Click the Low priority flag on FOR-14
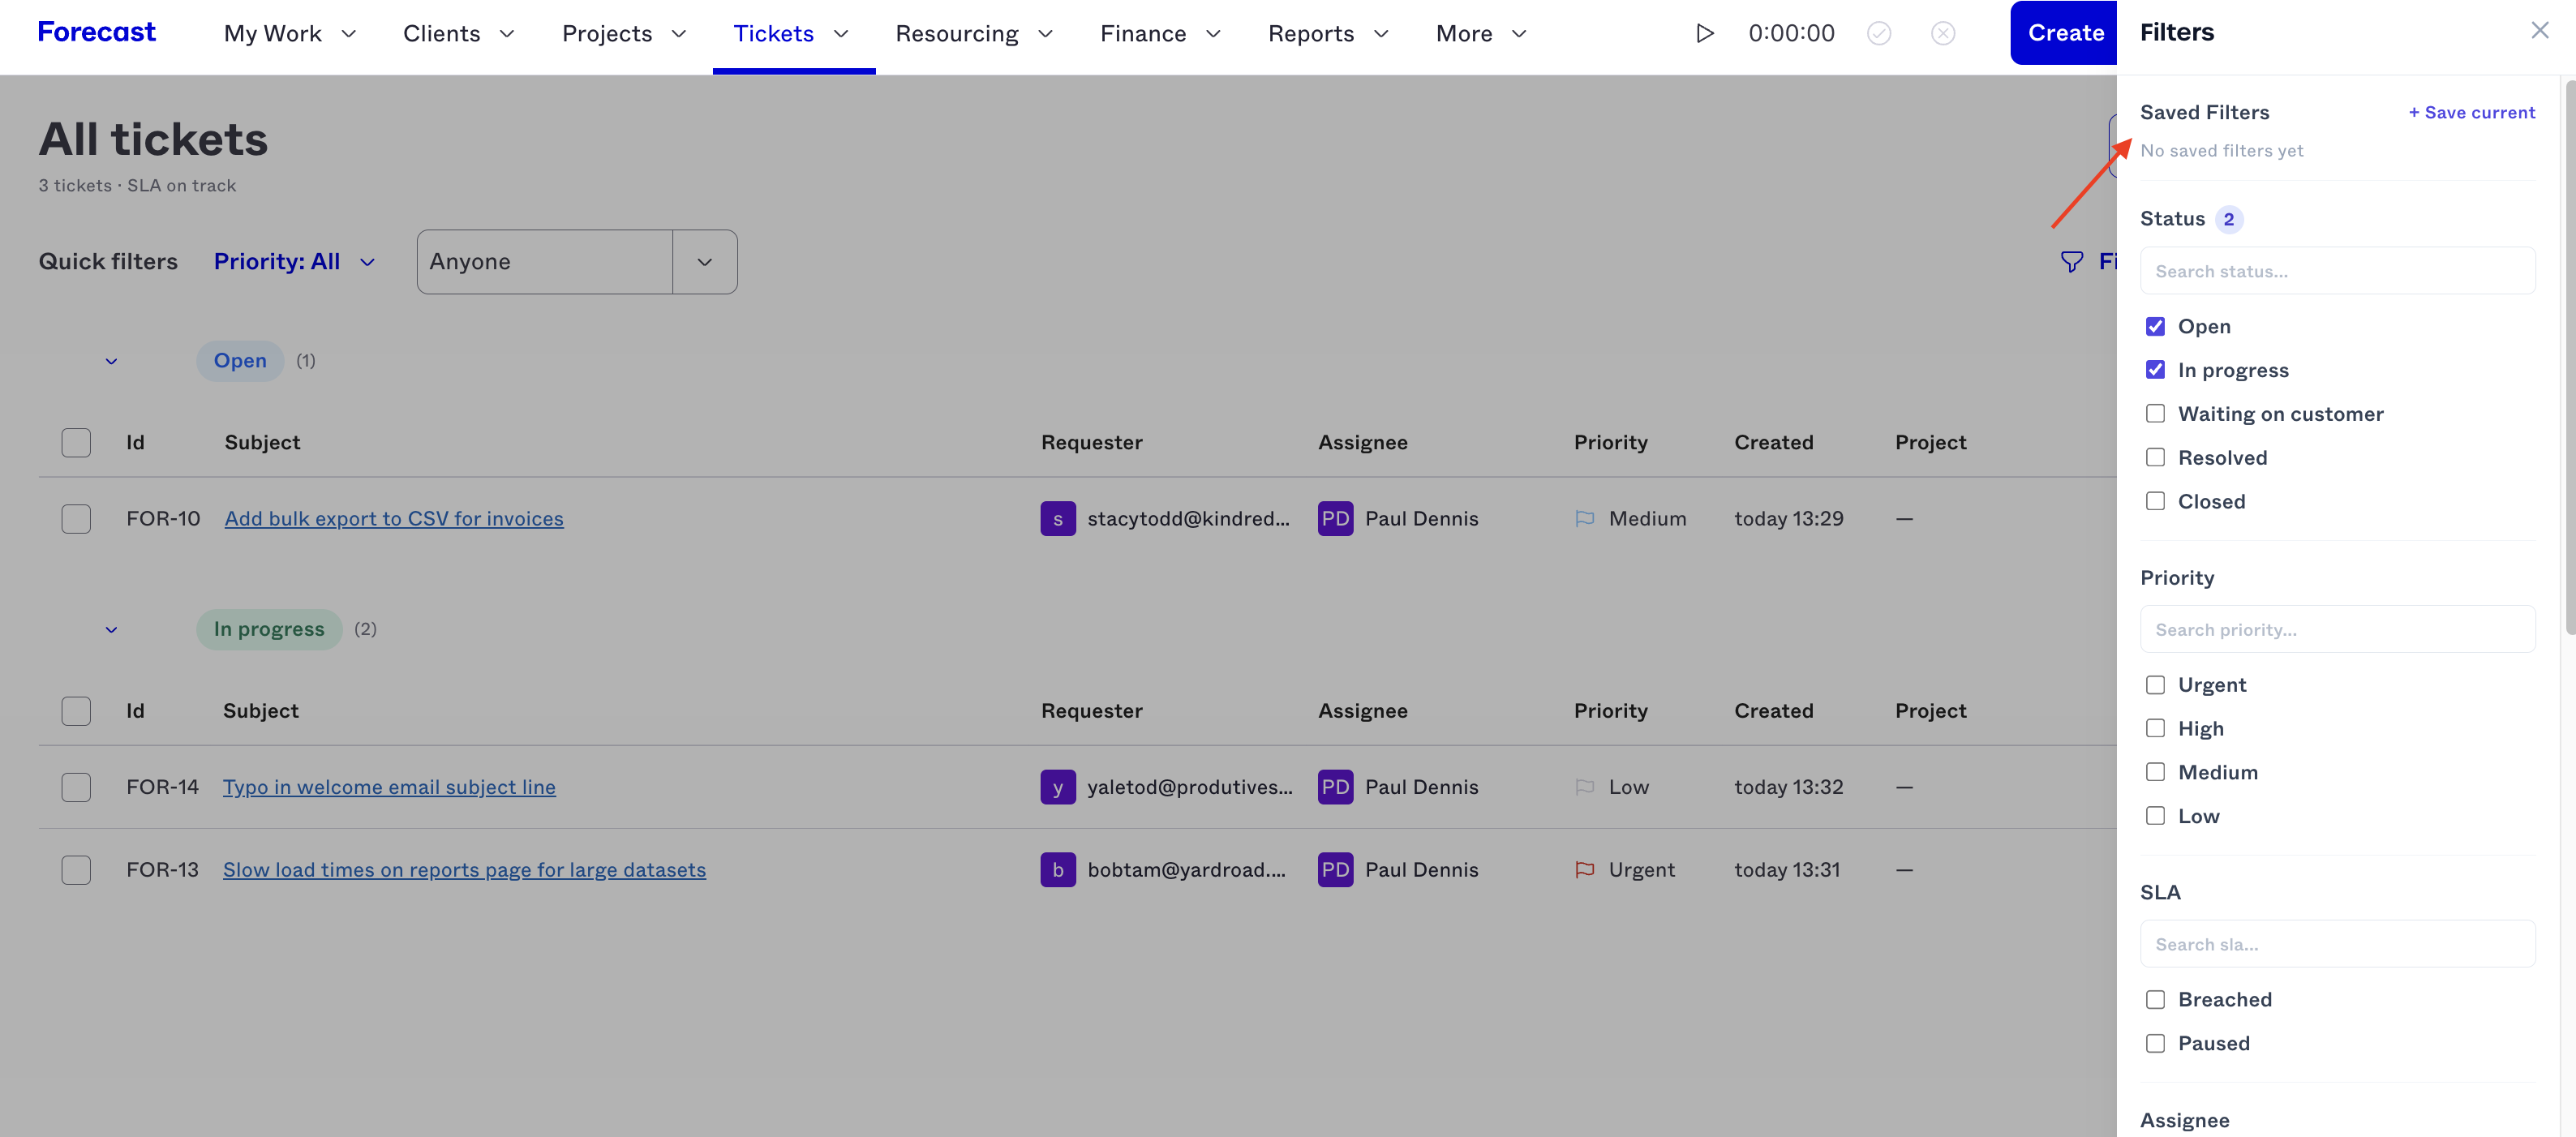The width and height of the screenshot is (2576, 1137). (1584, 787)
